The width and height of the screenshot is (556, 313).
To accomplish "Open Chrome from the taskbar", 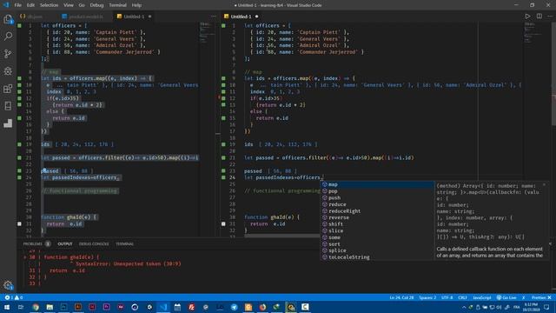I will pyautogui.click(x=36, y=307).
